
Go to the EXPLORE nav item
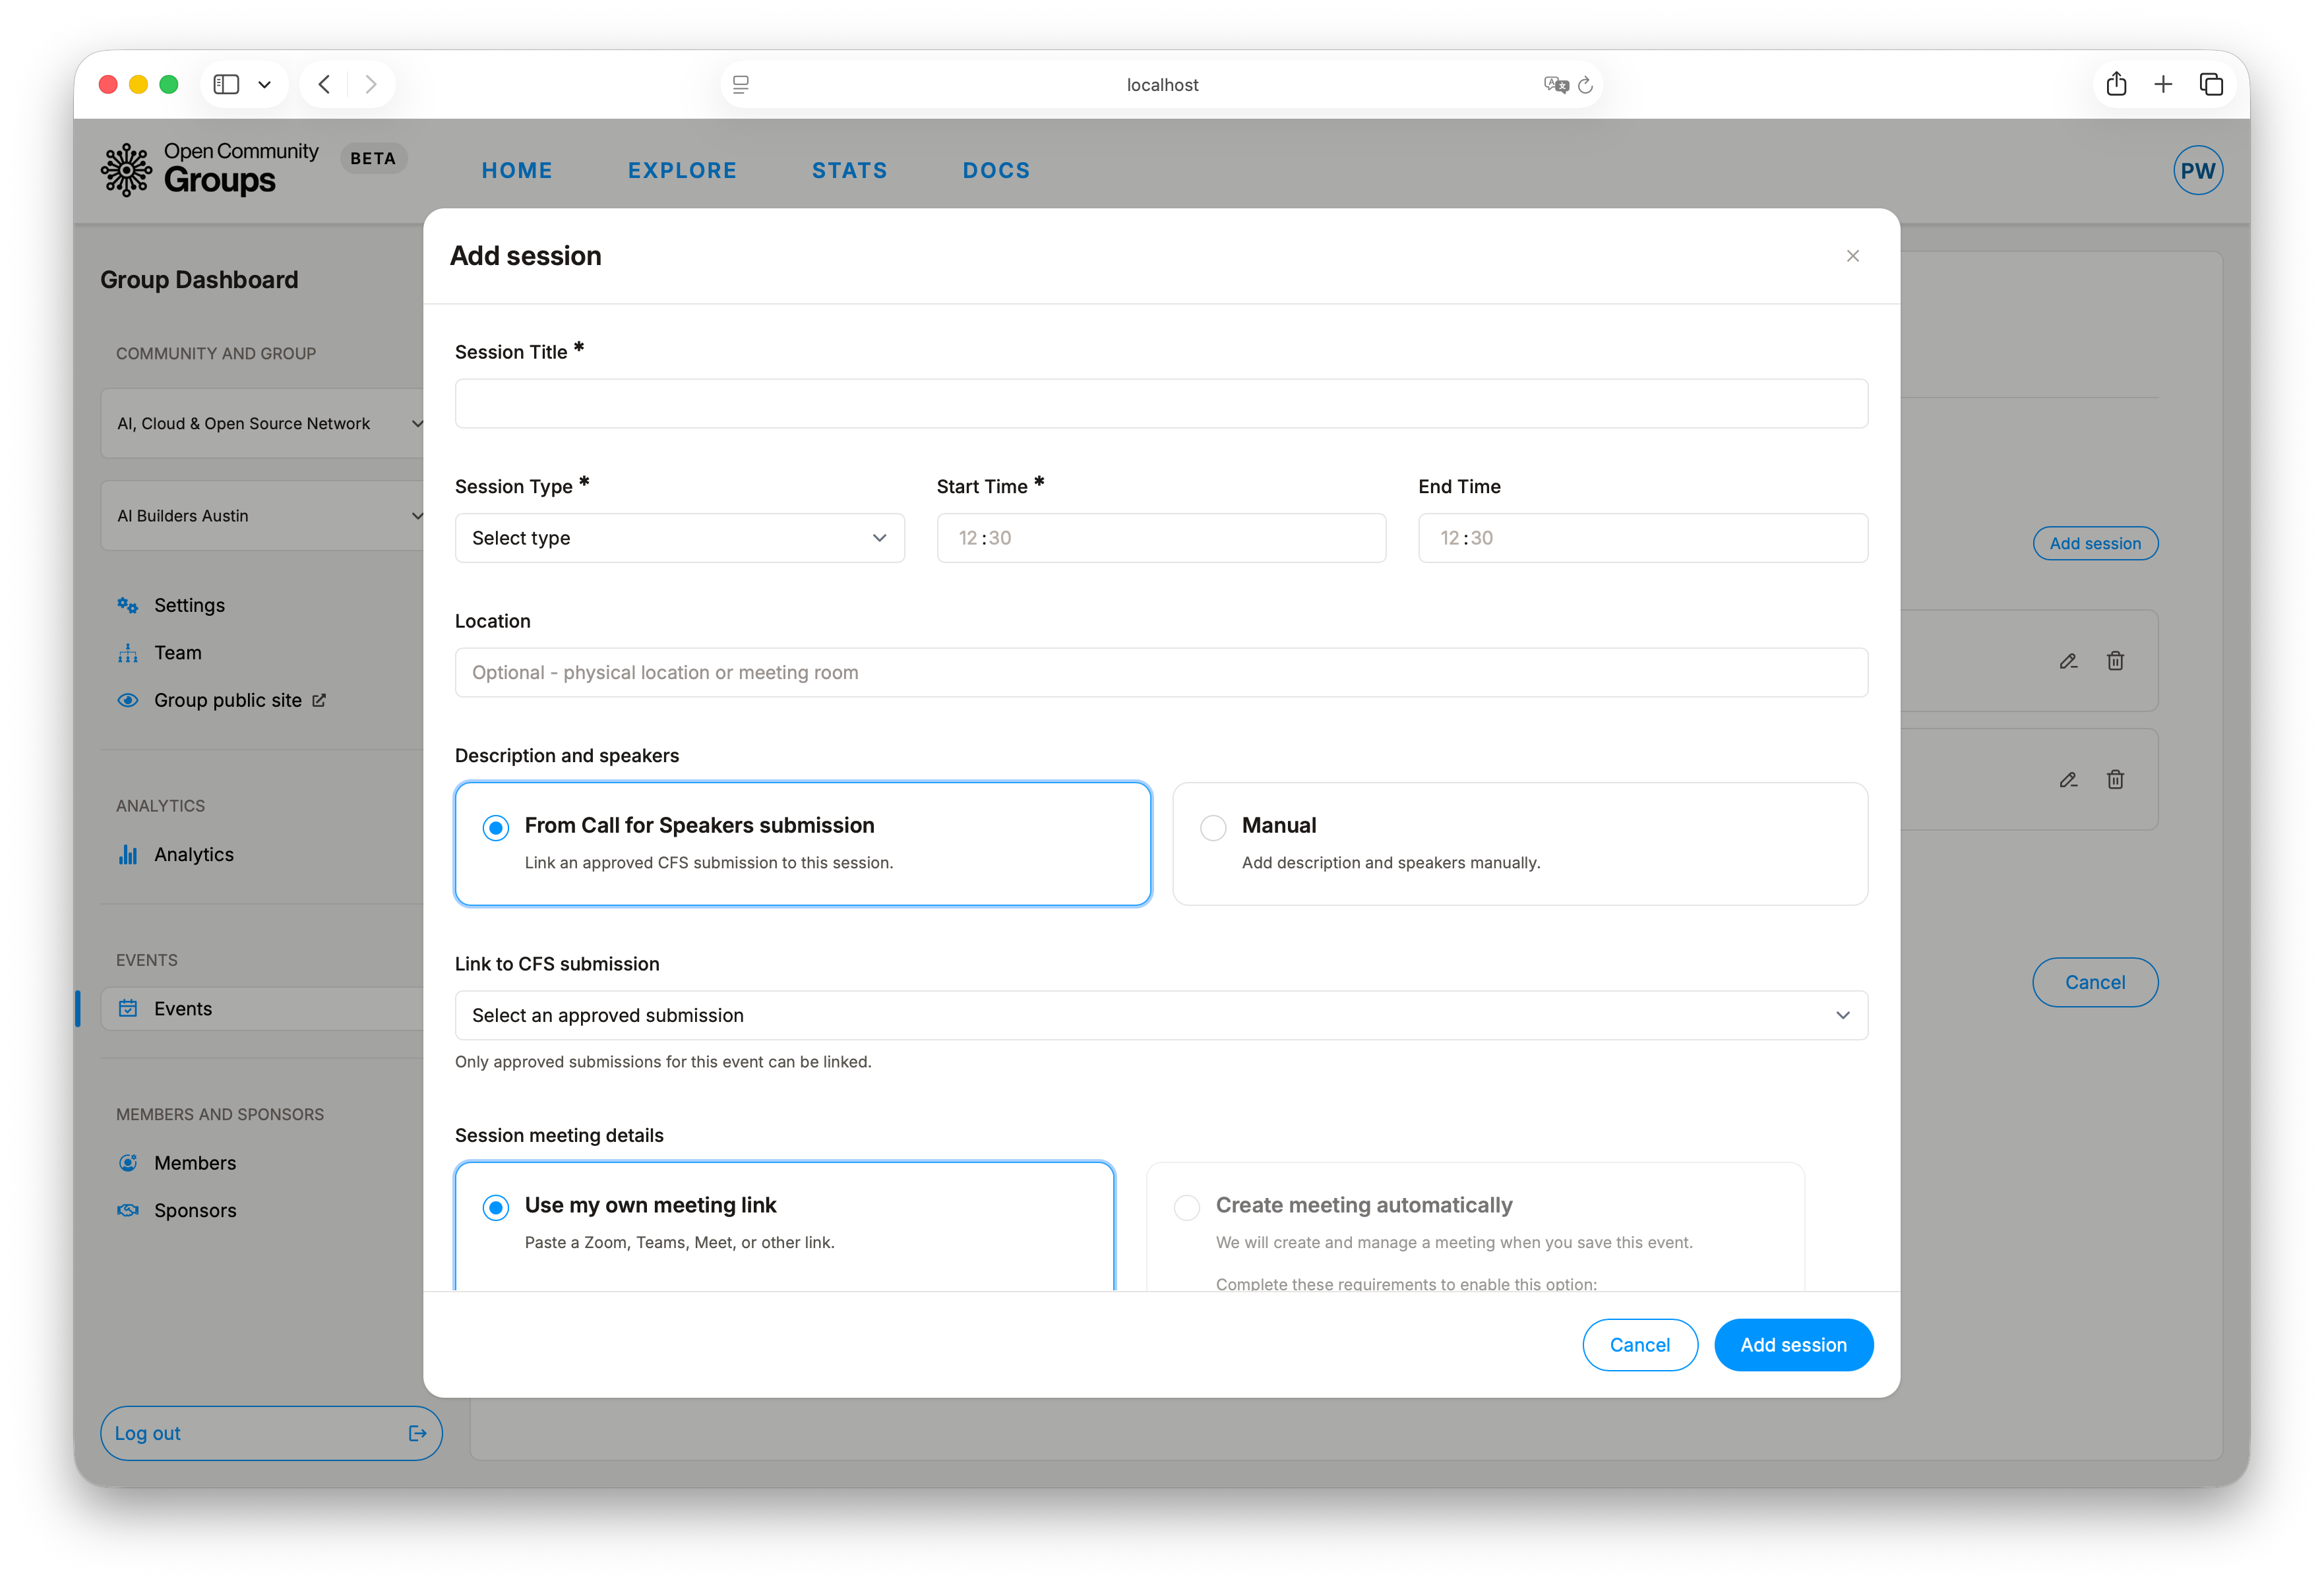point(682,170)
